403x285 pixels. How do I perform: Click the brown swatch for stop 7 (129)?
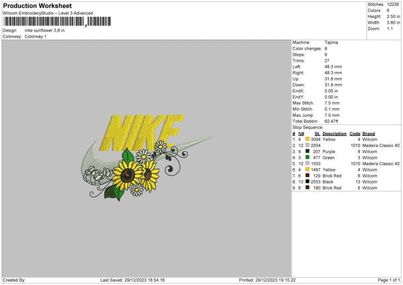coord(308,175)
